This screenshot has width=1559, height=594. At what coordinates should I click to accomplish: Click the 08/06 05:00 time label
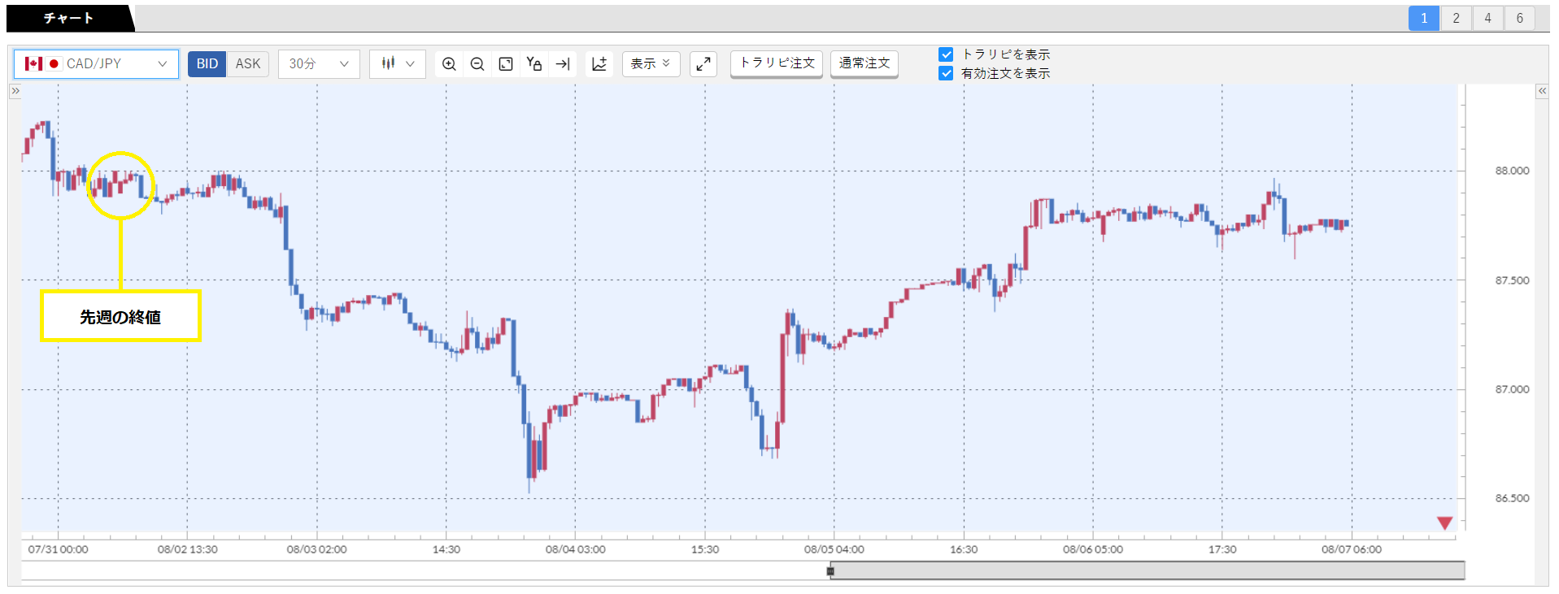[1092, 549]
